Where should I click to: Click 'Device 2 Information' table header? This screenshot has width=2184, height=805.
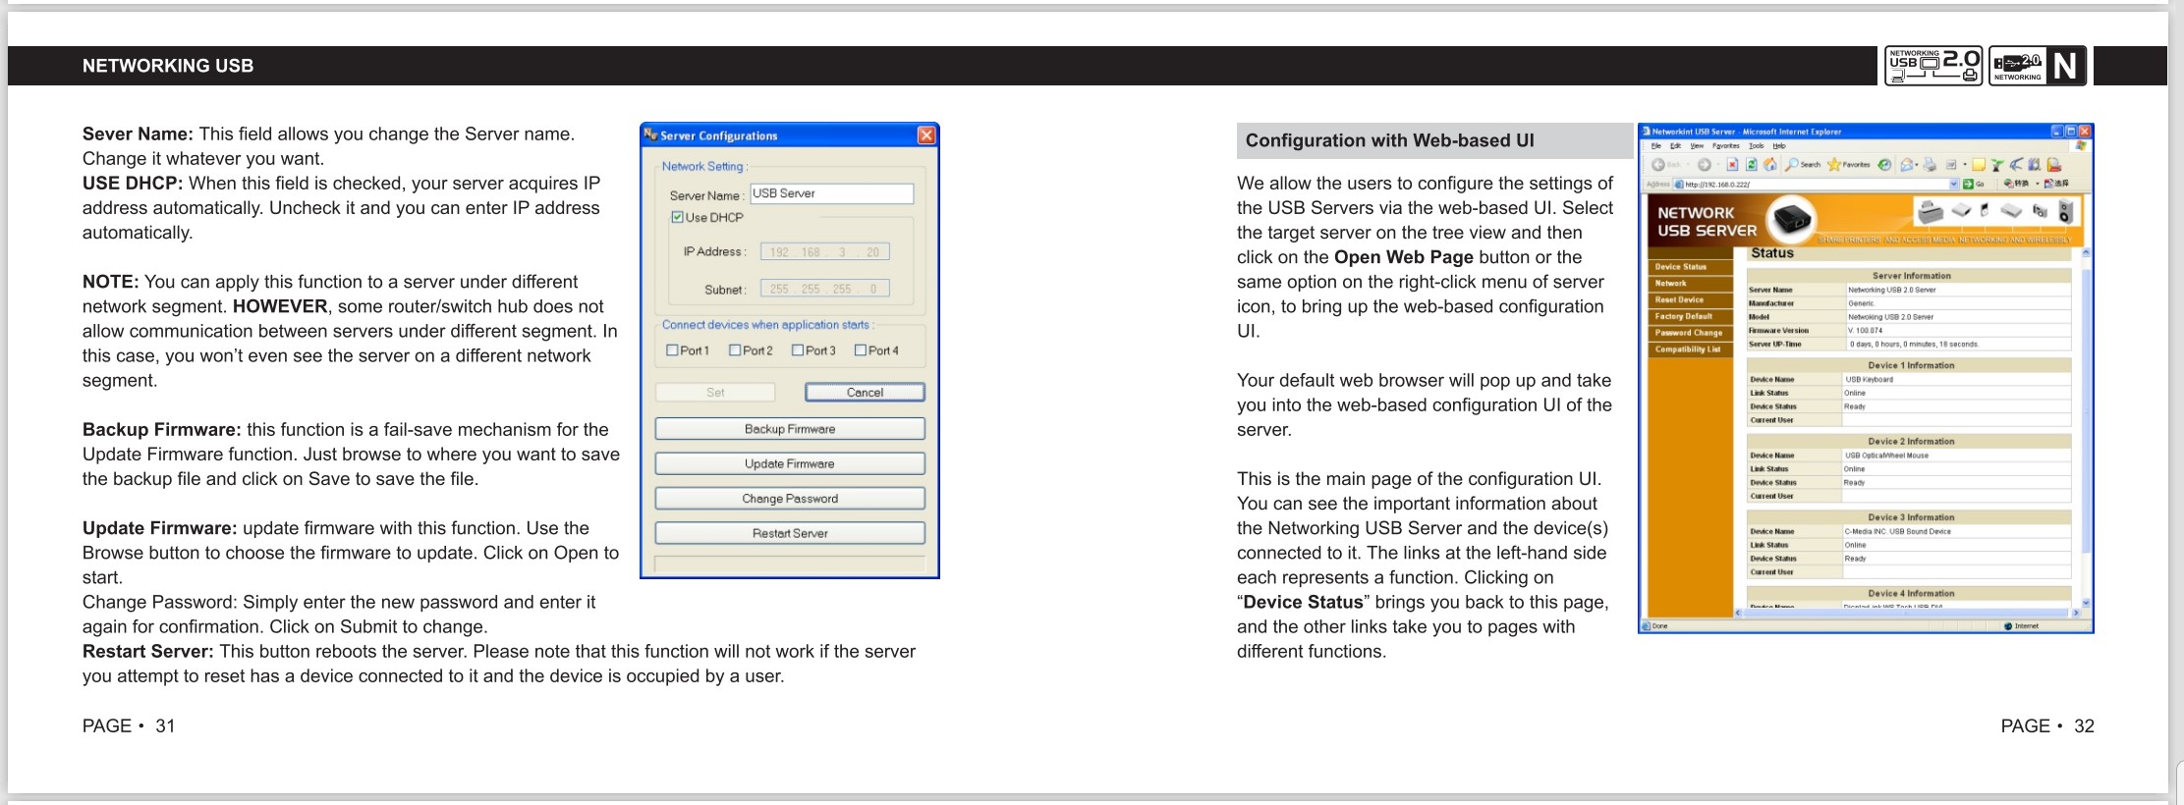(x=1911, y=442)
